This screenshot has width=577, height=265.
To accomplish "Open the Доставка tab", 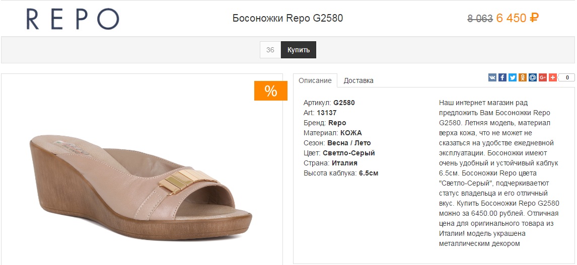I will (358, 80).
